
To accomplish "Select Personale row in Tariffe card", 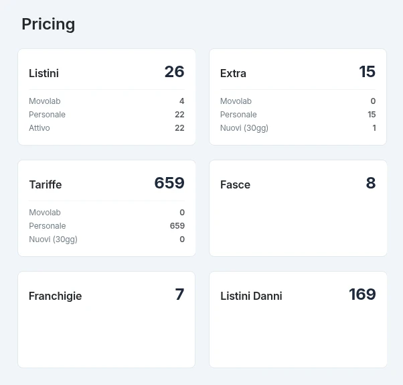I will pos(106,225).
